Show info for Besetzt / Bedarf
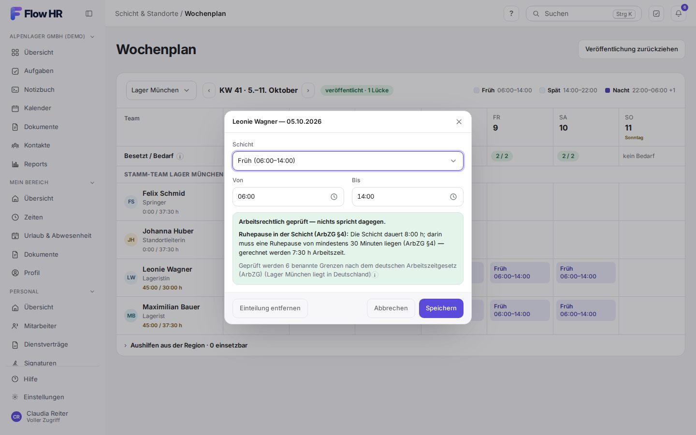The height and width of the screenshot is (435, 696). pos(180,156)
